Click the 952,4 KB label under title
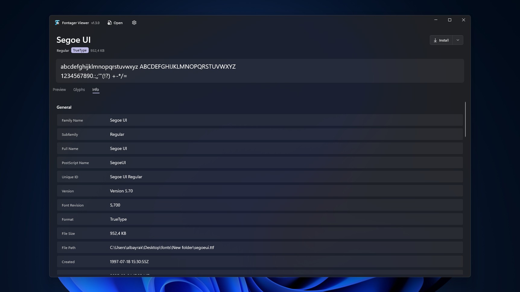Viewport: 520px width, 292px height. (97, 51)
